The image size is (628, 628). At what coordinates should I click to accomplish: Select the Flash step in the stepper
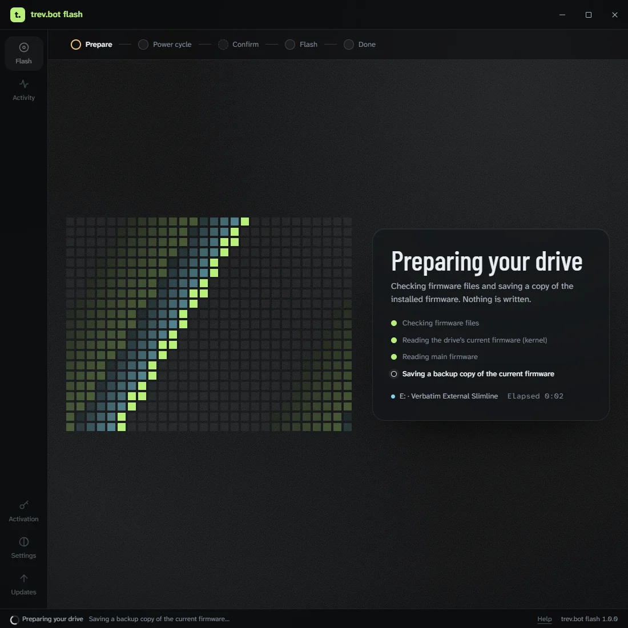pos(301,45)
